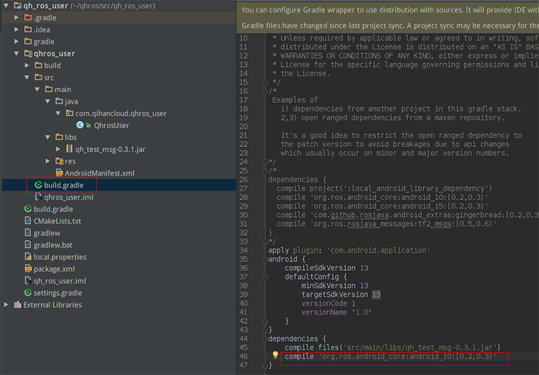Image resolution: width=539 pixels, height=375 pixels.
Task: Click the AndroidManifest.xml file icon
Action: tap(60, 173)
